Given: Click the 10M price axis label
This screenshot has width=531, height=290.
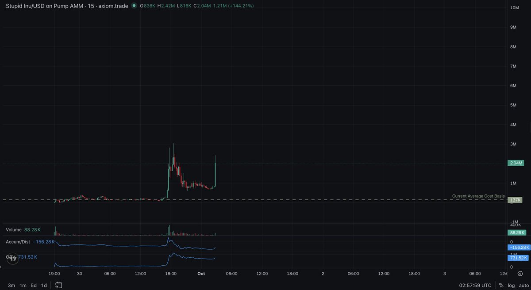Looking at the screenshot, I should 515,8.
